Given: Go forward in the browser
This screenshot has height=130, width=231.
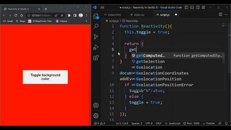Looking at the screenshot, I should tap(10, 15).
